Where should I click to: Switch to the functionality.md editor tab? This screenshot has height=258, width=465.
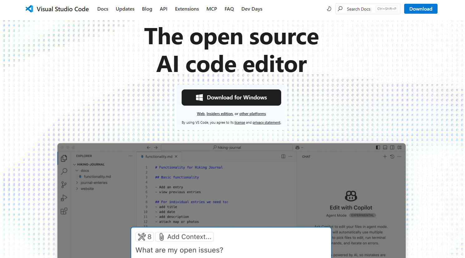159,156
